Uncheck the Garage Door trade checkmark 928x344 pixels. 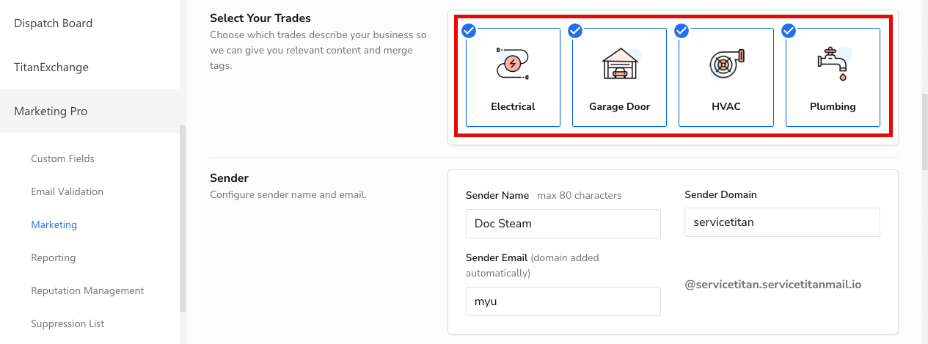(x=575, y=31)
